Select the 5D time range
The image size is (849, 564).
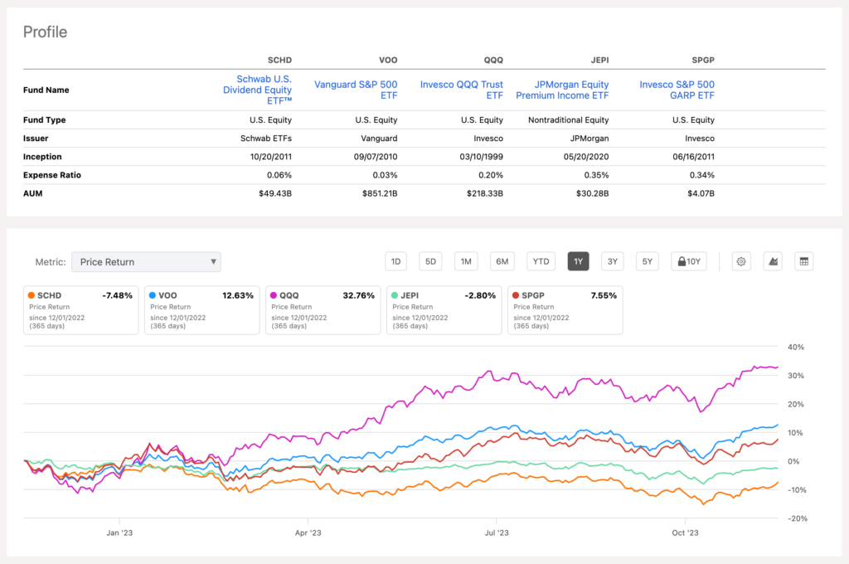point(430,262)
